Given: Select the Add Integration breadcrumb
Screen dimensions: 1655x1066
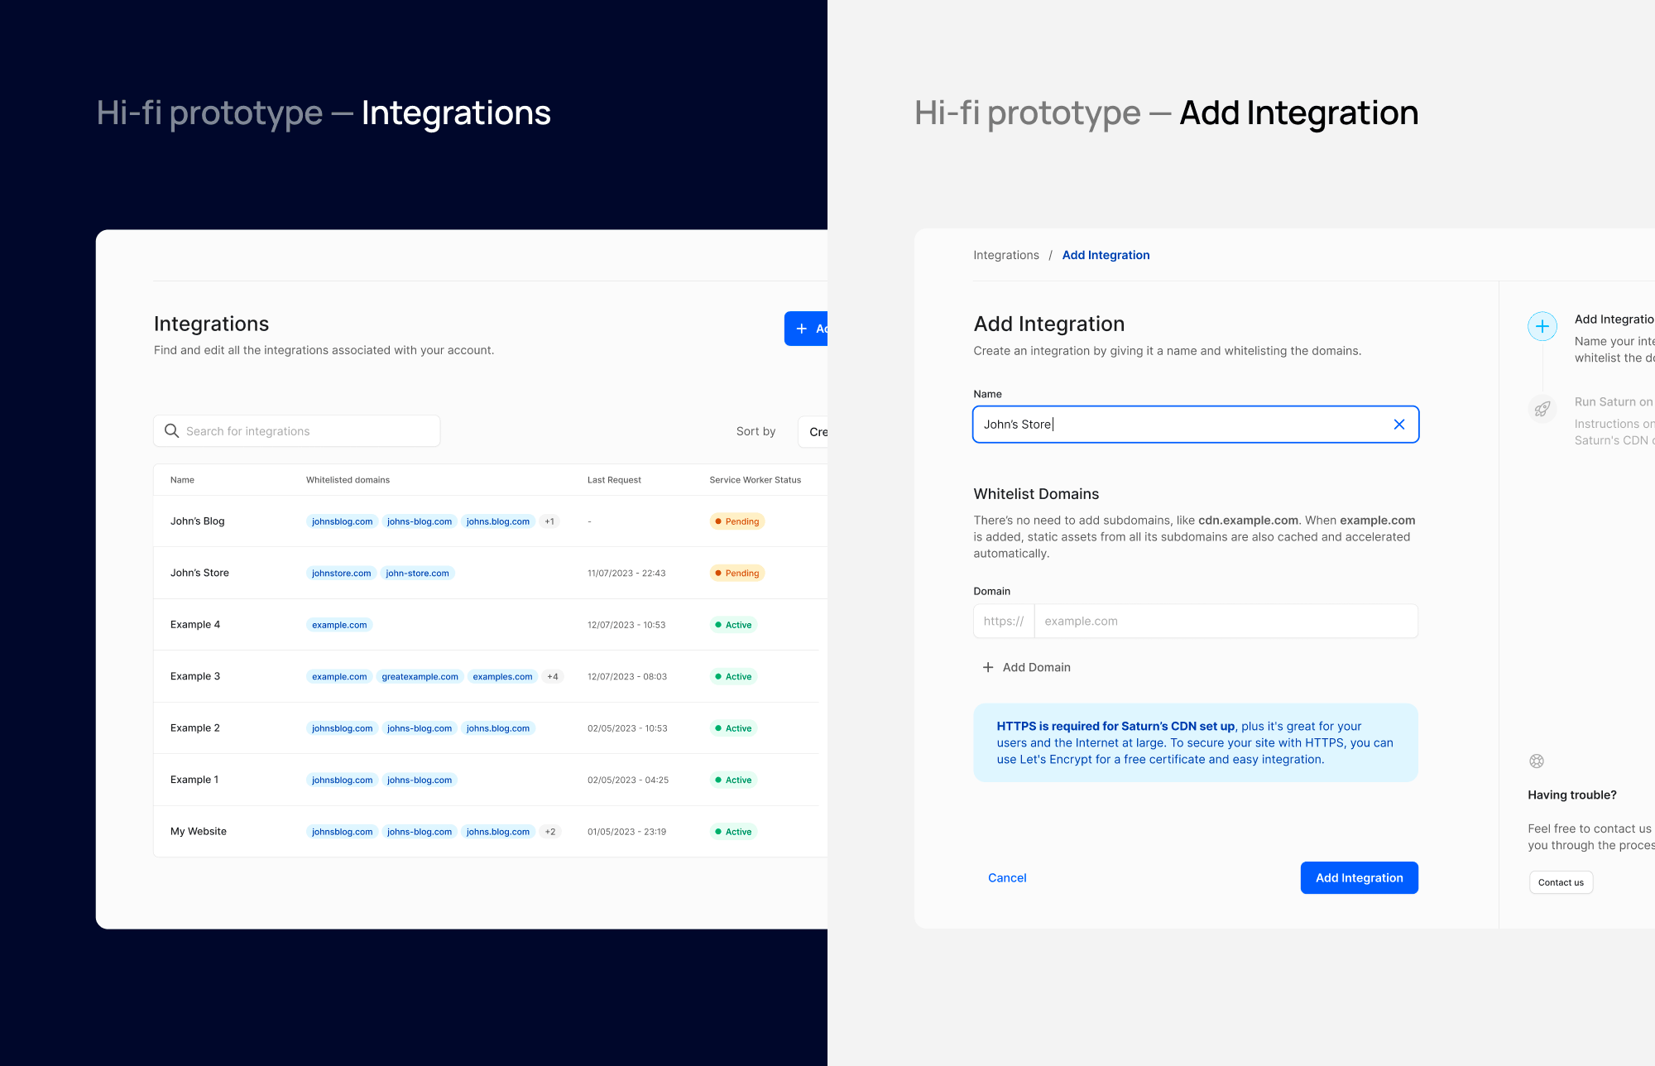Looking at the screenshot, I should point(1106,255).
